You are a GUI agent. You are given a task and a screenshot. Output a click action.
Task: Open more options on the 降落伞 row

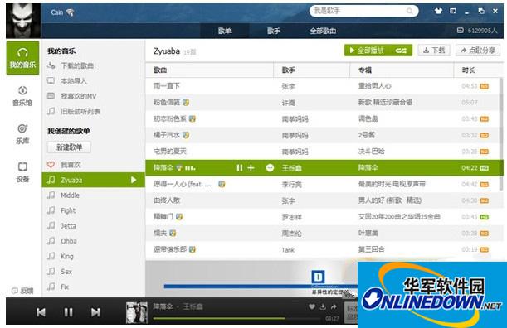pos(270,168)
